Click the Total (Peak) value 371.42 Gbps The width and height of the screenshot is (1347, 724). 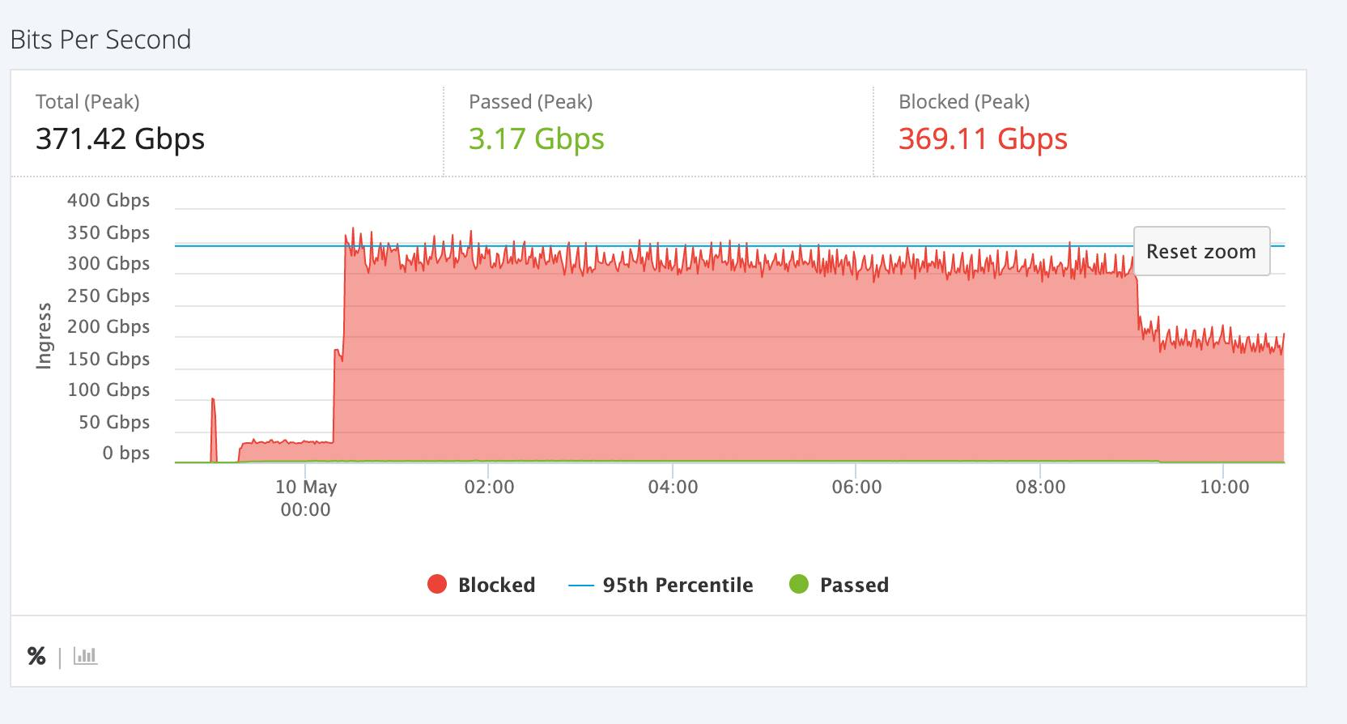click(x=121, y=139)
